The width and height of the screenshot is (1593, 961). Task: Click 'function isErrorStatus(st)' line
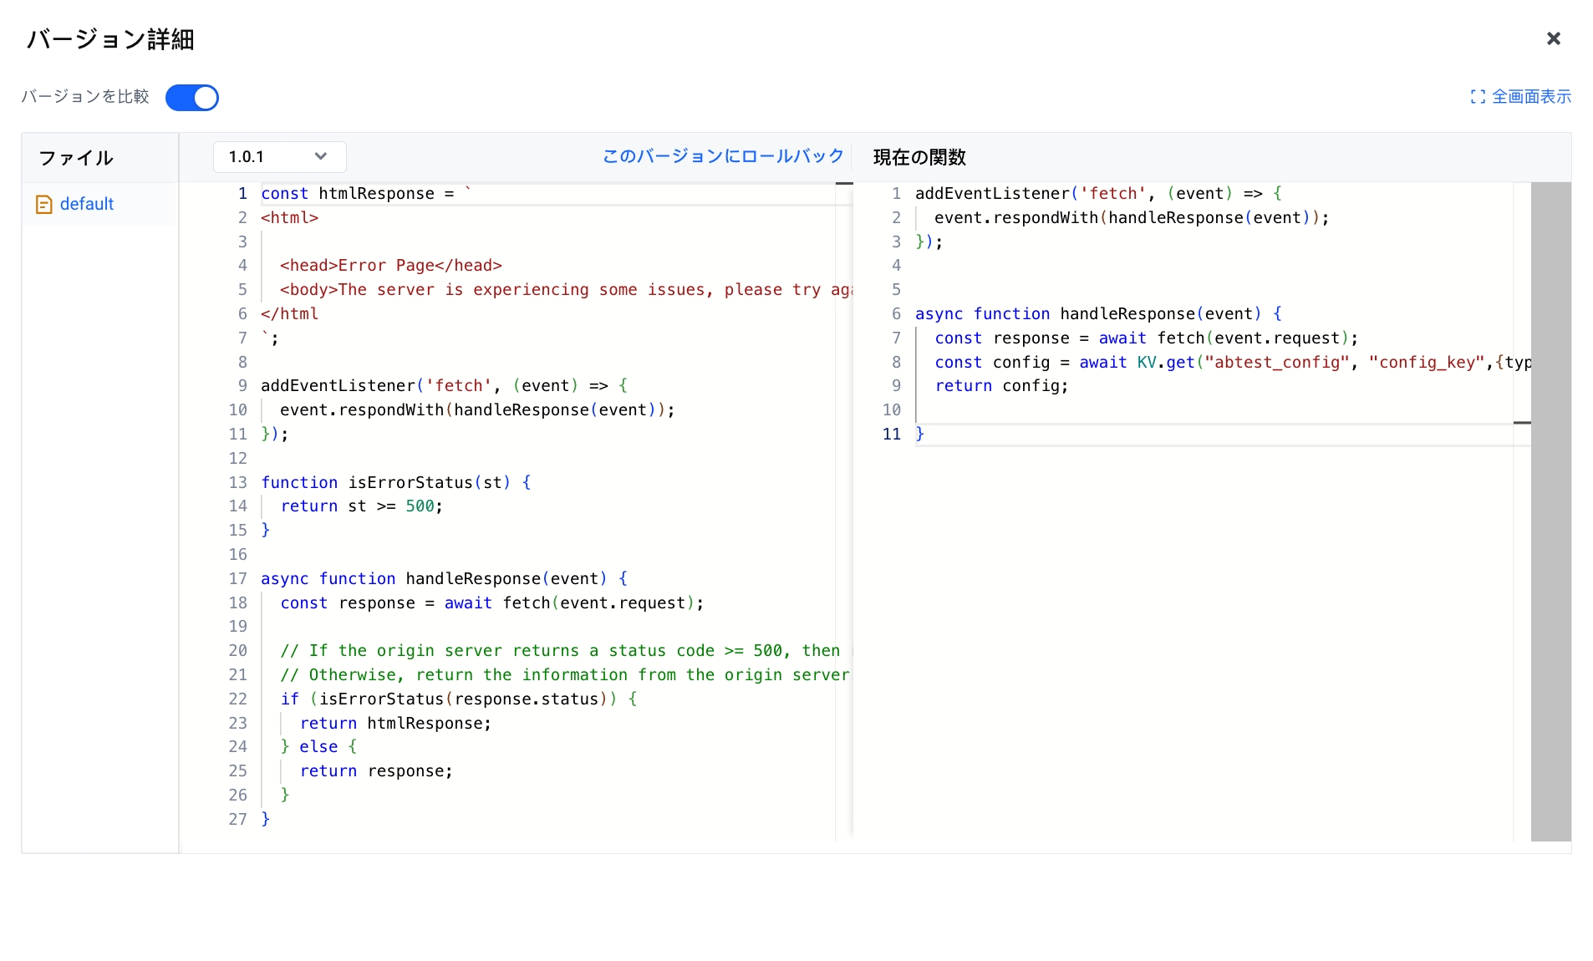(x=395, y=482)
